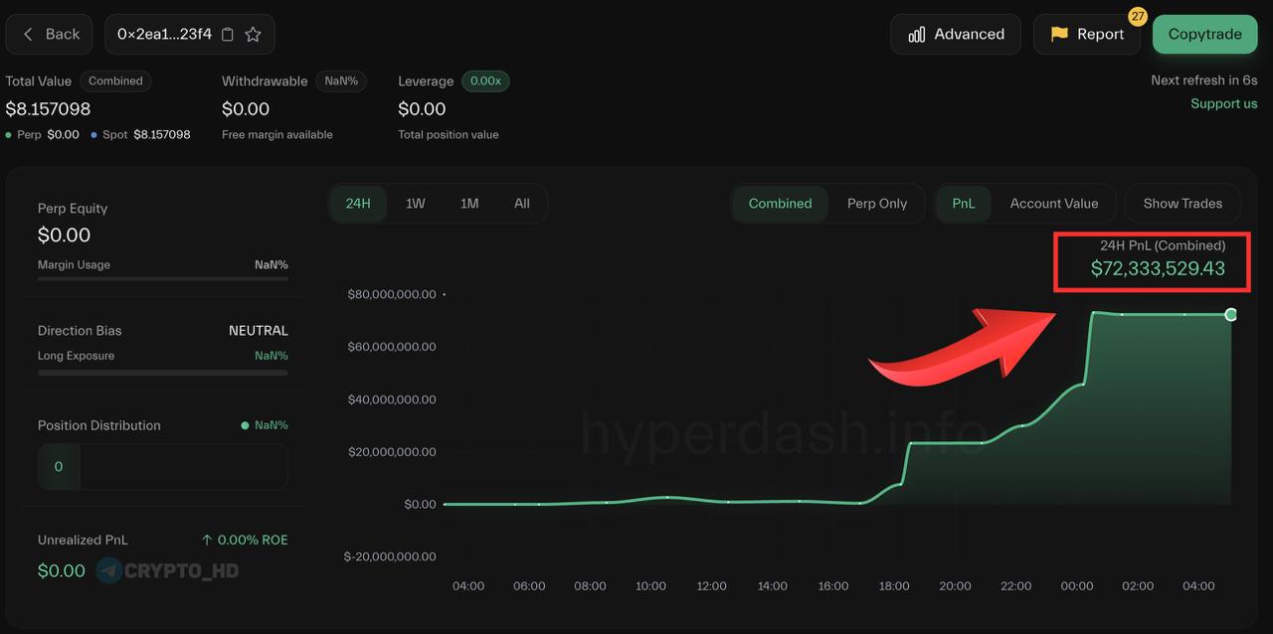
Task: Show the All time range
Action: coord(521,203)
